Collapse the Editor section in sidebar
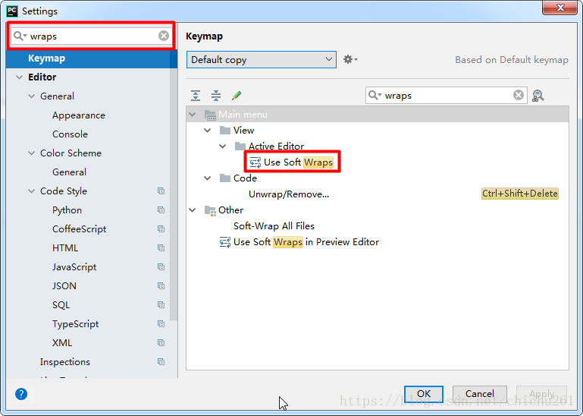Image resolution: width=583 pixels, height=416 pixels. pos(20,77)
